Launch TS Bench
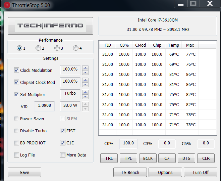Screen dimensions: 221x181 click(130, 172)
